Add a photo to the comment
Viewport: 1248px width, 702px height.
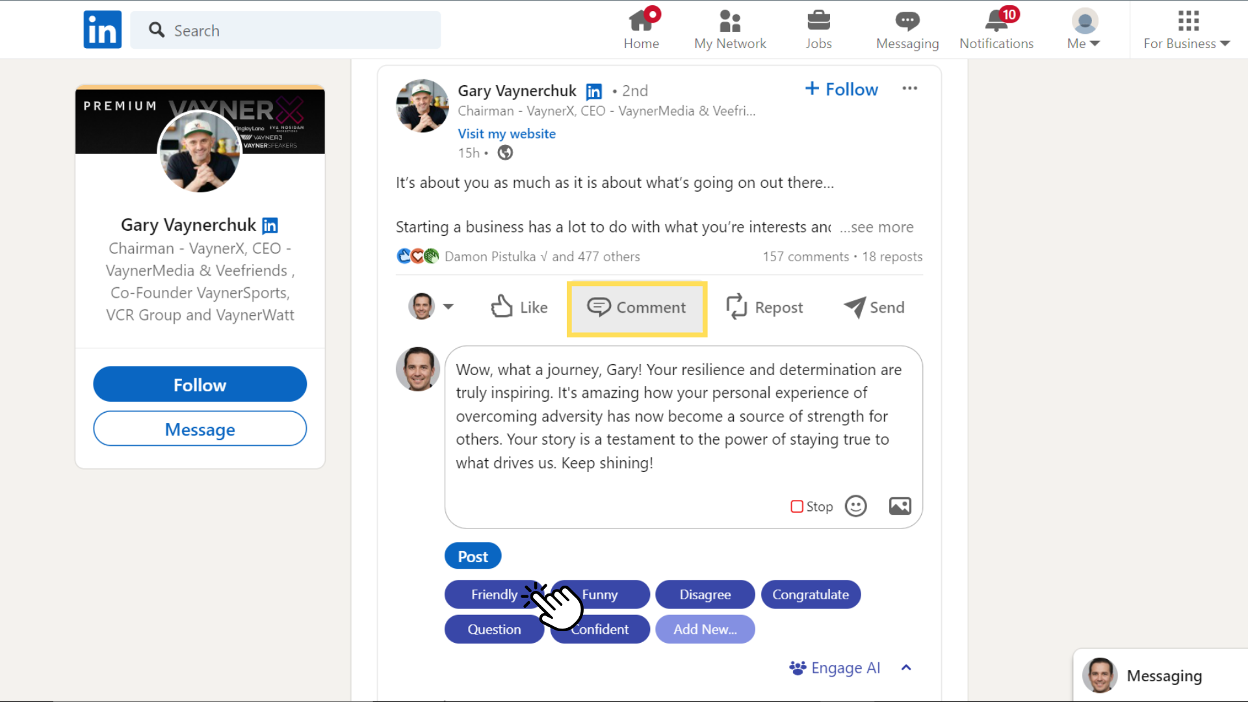[x=900, y=506]
